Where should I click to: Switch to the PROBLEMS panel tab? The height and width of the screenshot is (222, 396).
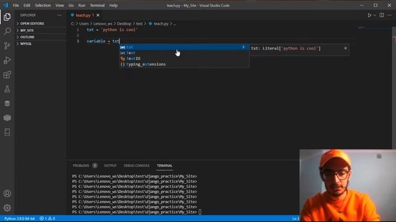(81, 166)
